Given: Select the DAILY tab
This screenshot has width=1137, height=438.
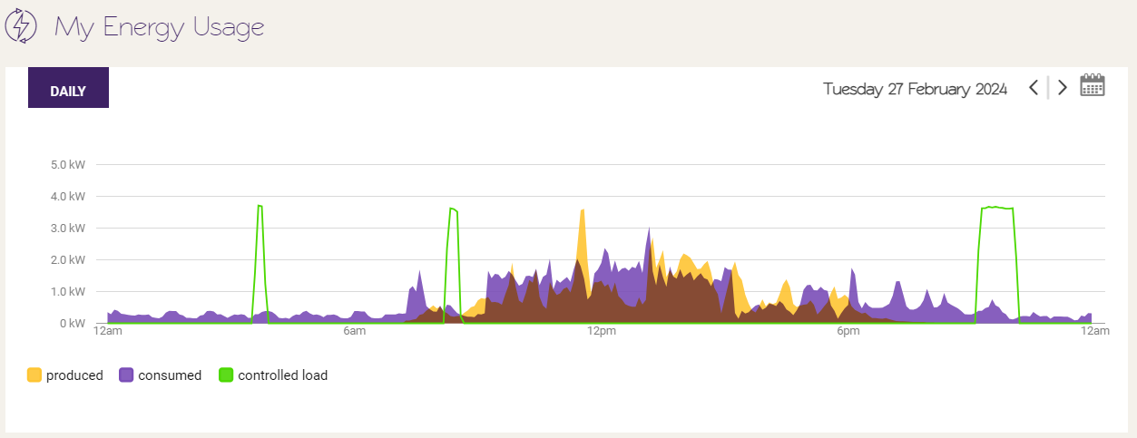Looking at the screenshot, I should click(x=68, y=91).
